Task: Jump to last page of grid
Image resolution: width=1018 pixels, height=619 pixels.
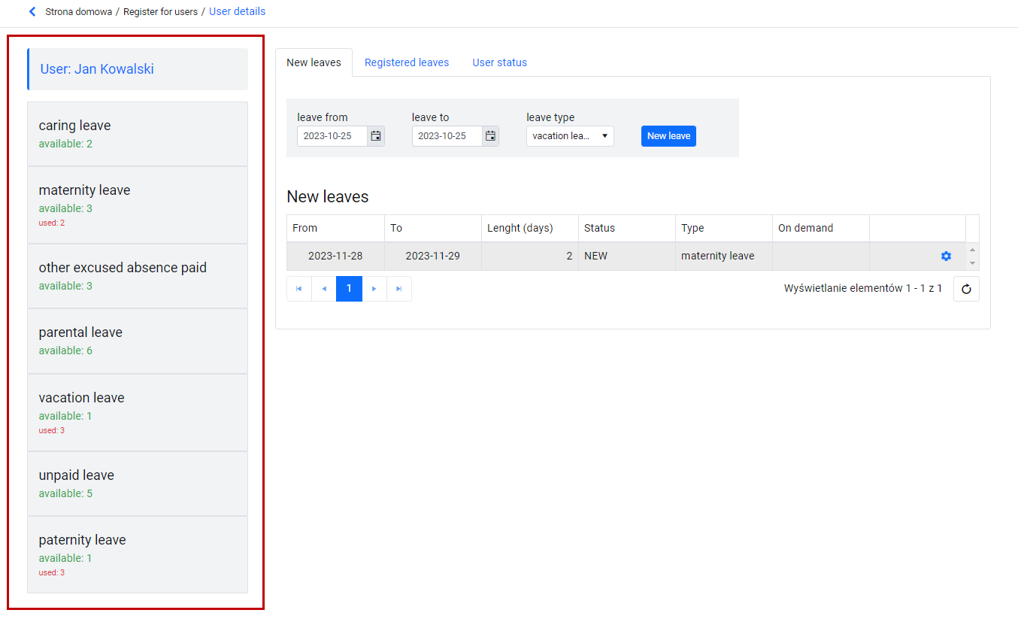Action: pos(399,289)
